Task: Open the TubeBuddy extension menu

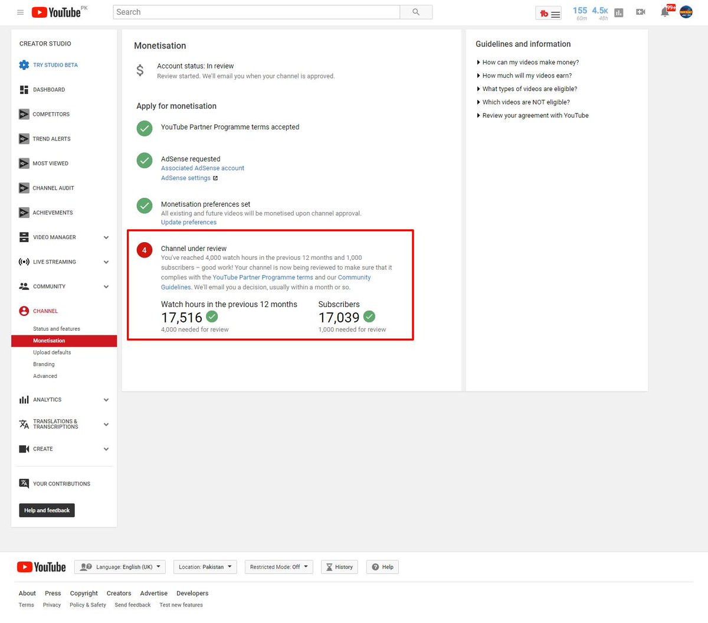Action: (548, 14)
